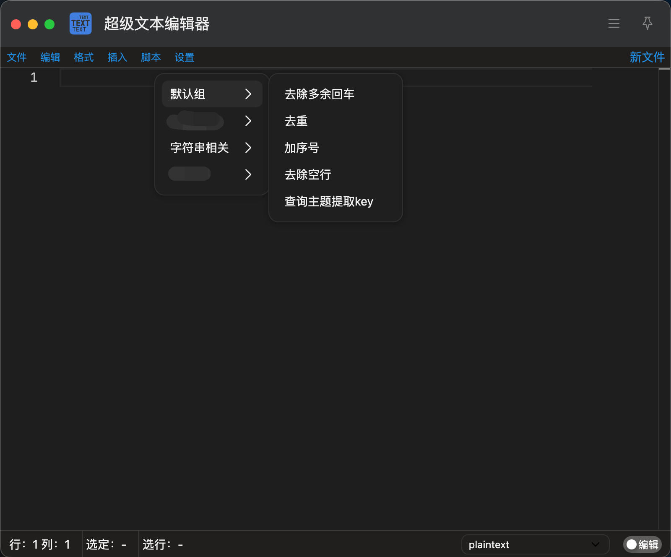The image size is (671, 557).
Task: Click the green fullscreen window button
Action: (49, 24)
